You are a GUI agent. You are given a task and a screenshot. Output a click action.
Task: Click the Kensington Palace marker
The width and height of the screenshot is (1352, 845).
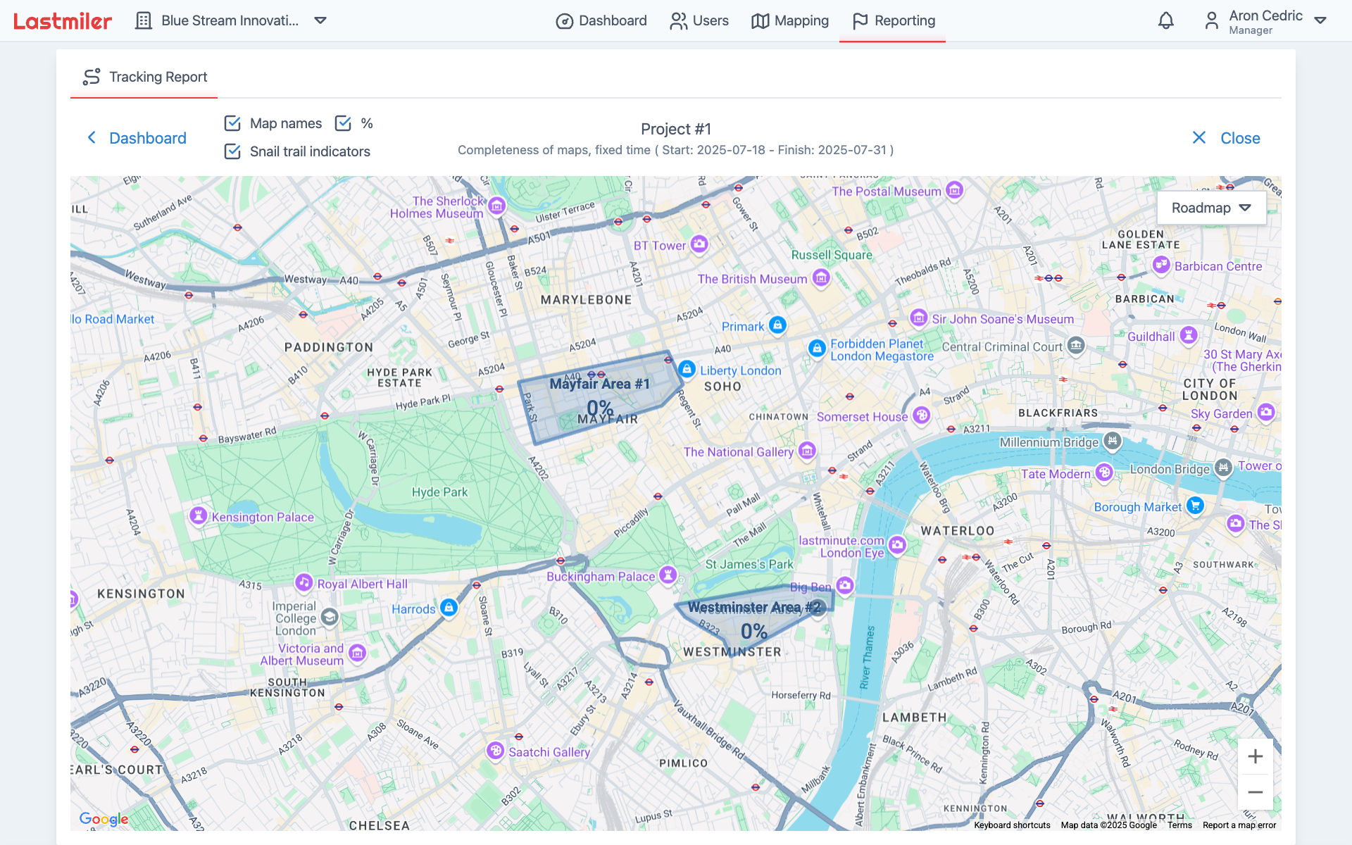pos(199,516)
